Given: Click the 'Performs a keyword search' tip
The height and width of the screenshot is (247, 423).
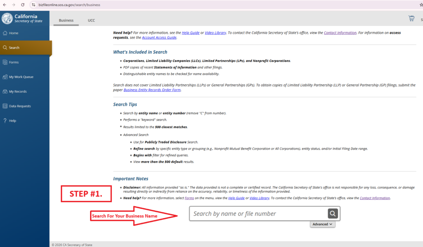Looking at the screenshot, I should [145, 120].
